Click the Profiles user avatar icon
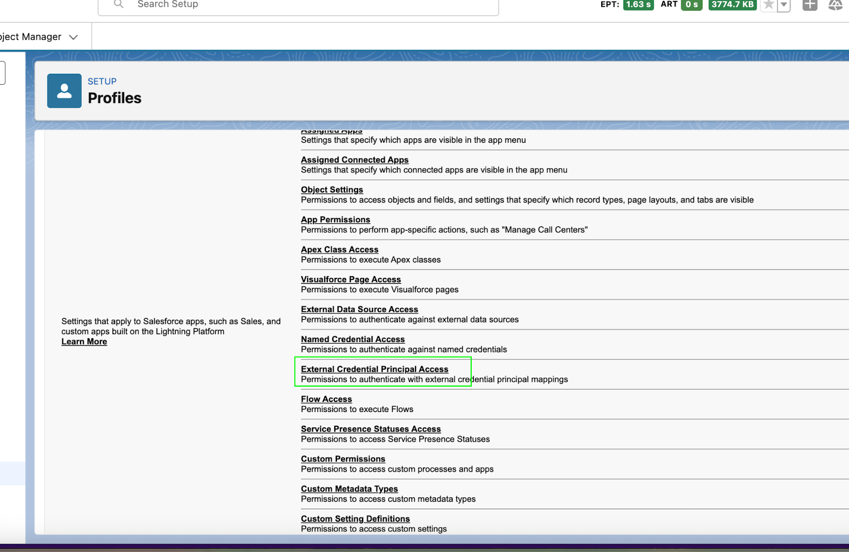Screen dimensions: 849x552 (64, 90)
